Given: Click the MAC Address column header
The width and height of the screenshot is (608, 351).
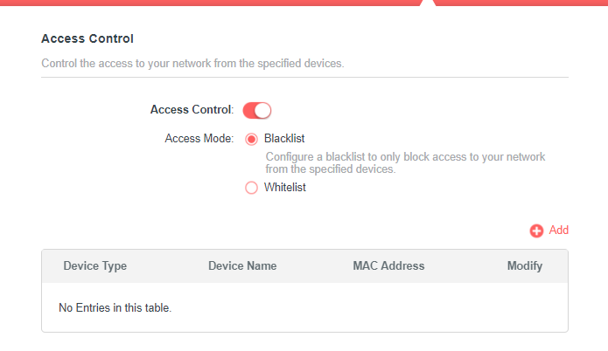Looking at the screenshot, I should coord(388,266).
